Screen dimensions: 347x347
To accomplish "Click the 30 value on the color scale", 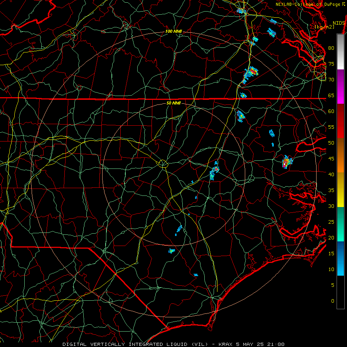I will click(x=331, y=206).
